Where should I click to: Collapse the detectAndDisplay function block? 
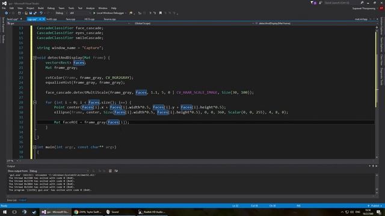coord(35,58)
